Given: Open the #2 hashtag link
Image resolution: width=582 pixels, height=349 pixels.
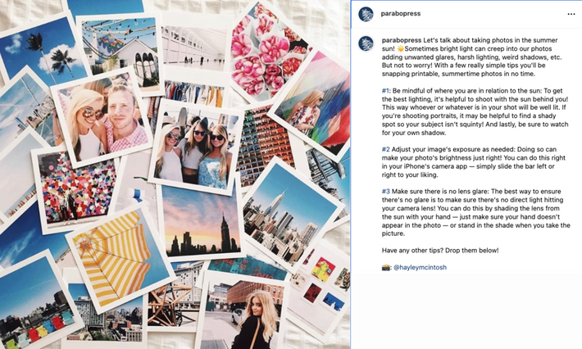Looking at the screenshot, I should (385, 149).
